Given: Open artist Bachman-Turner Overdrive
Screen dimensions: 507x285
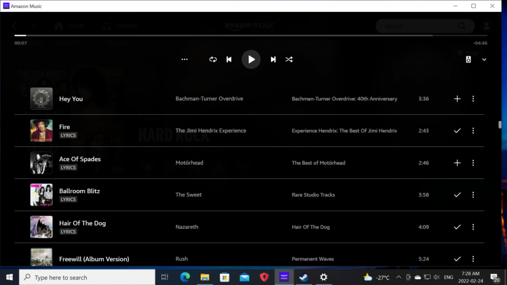Looking at the screenshot, I should point(209,98).
